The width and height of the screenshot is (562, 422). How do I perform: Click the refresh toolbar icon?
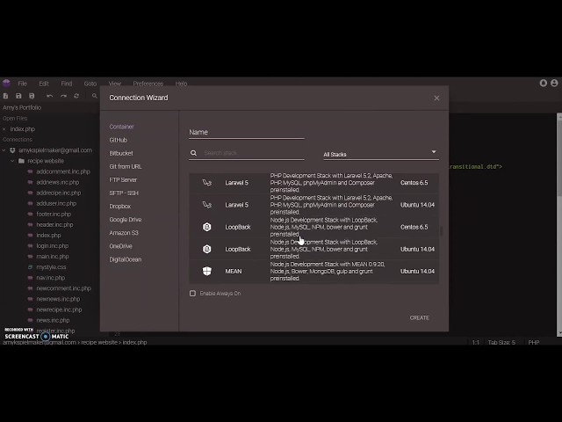[76, 96]
